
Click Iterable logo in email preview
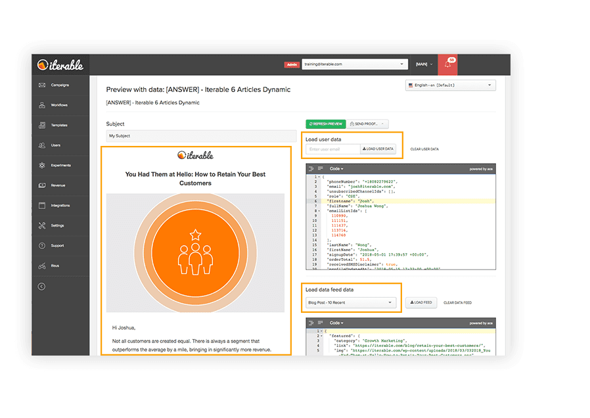point(195,155)
